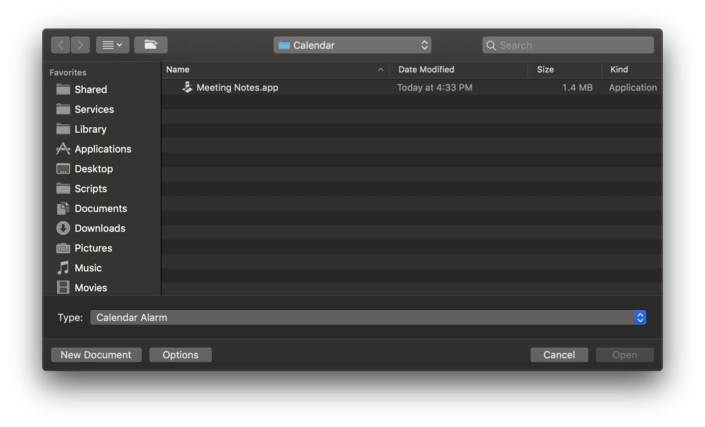Click the New Document button
Screen dimensions: 705x427
click(x=96, y=355)
